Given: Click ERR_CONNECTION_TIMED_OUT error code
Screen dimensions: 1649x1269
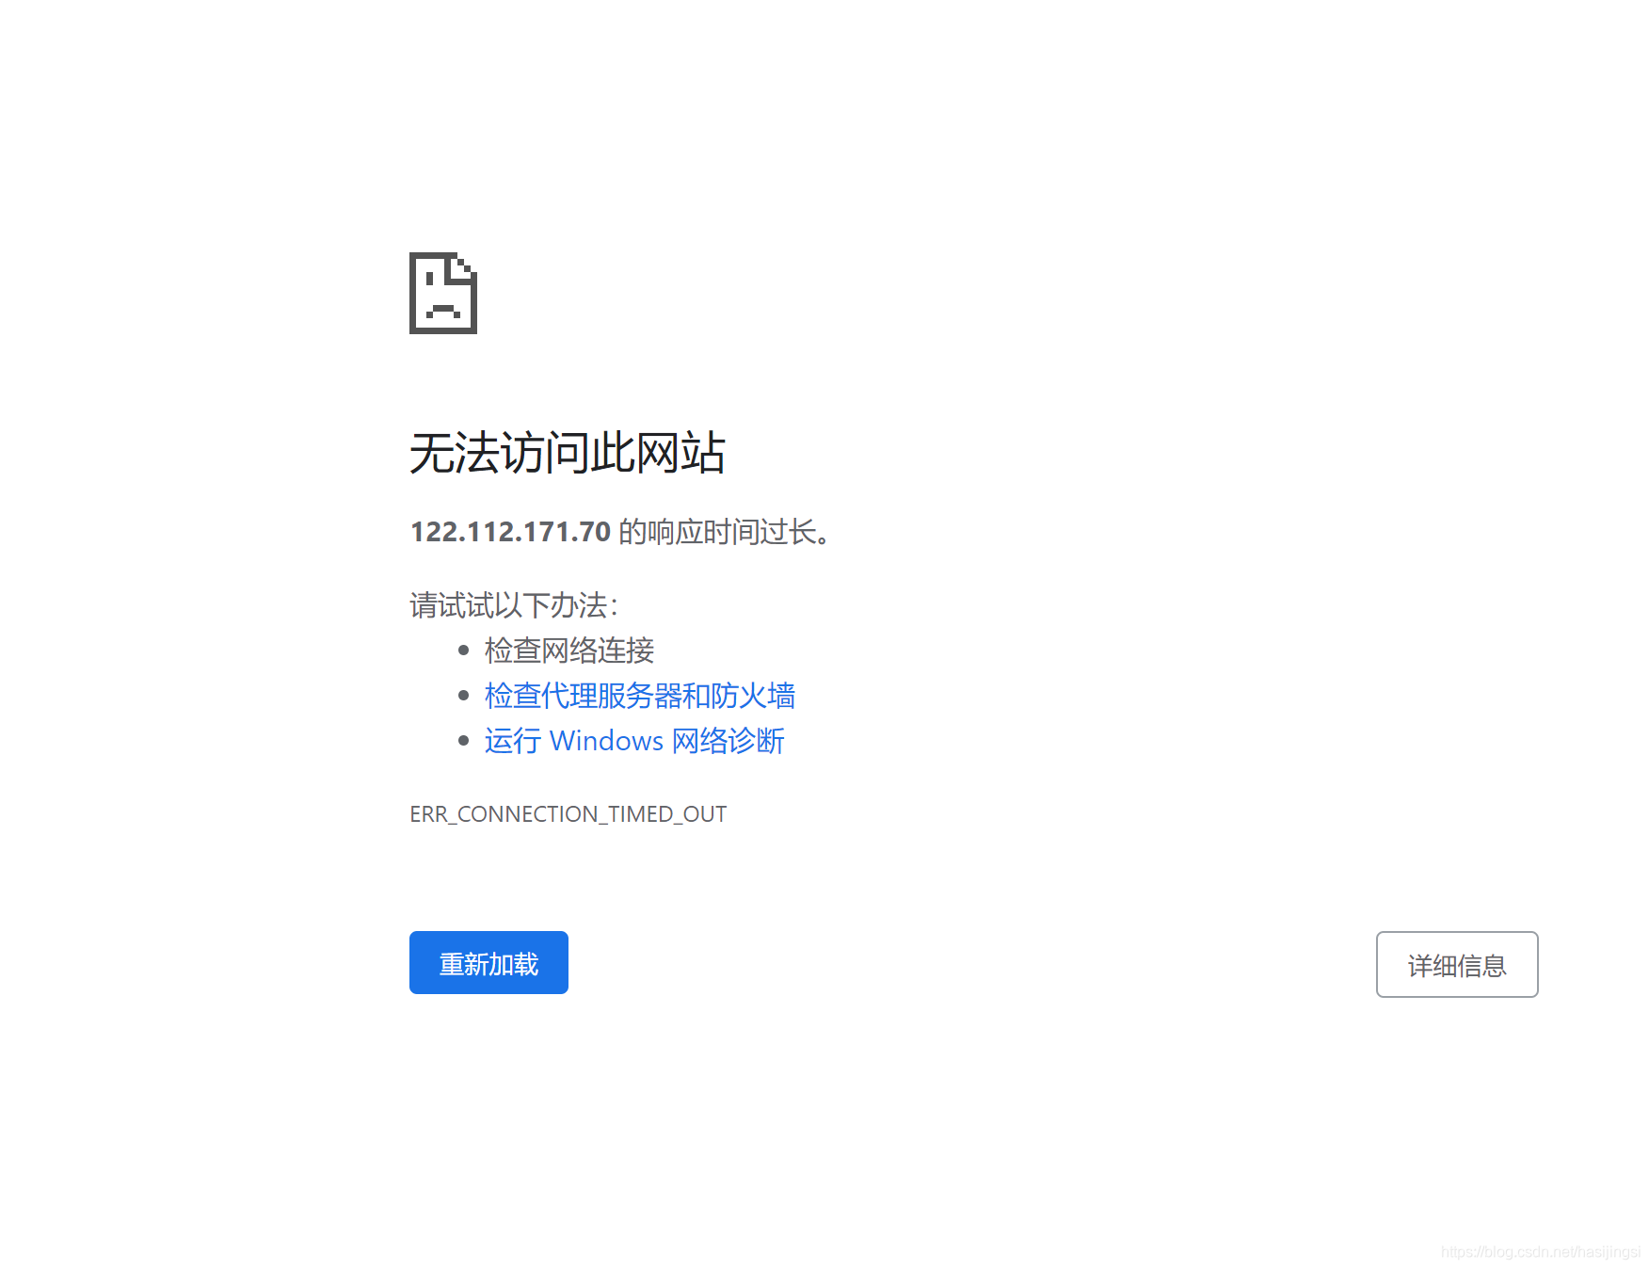Looking at the screenshot, I should point(568,814).
